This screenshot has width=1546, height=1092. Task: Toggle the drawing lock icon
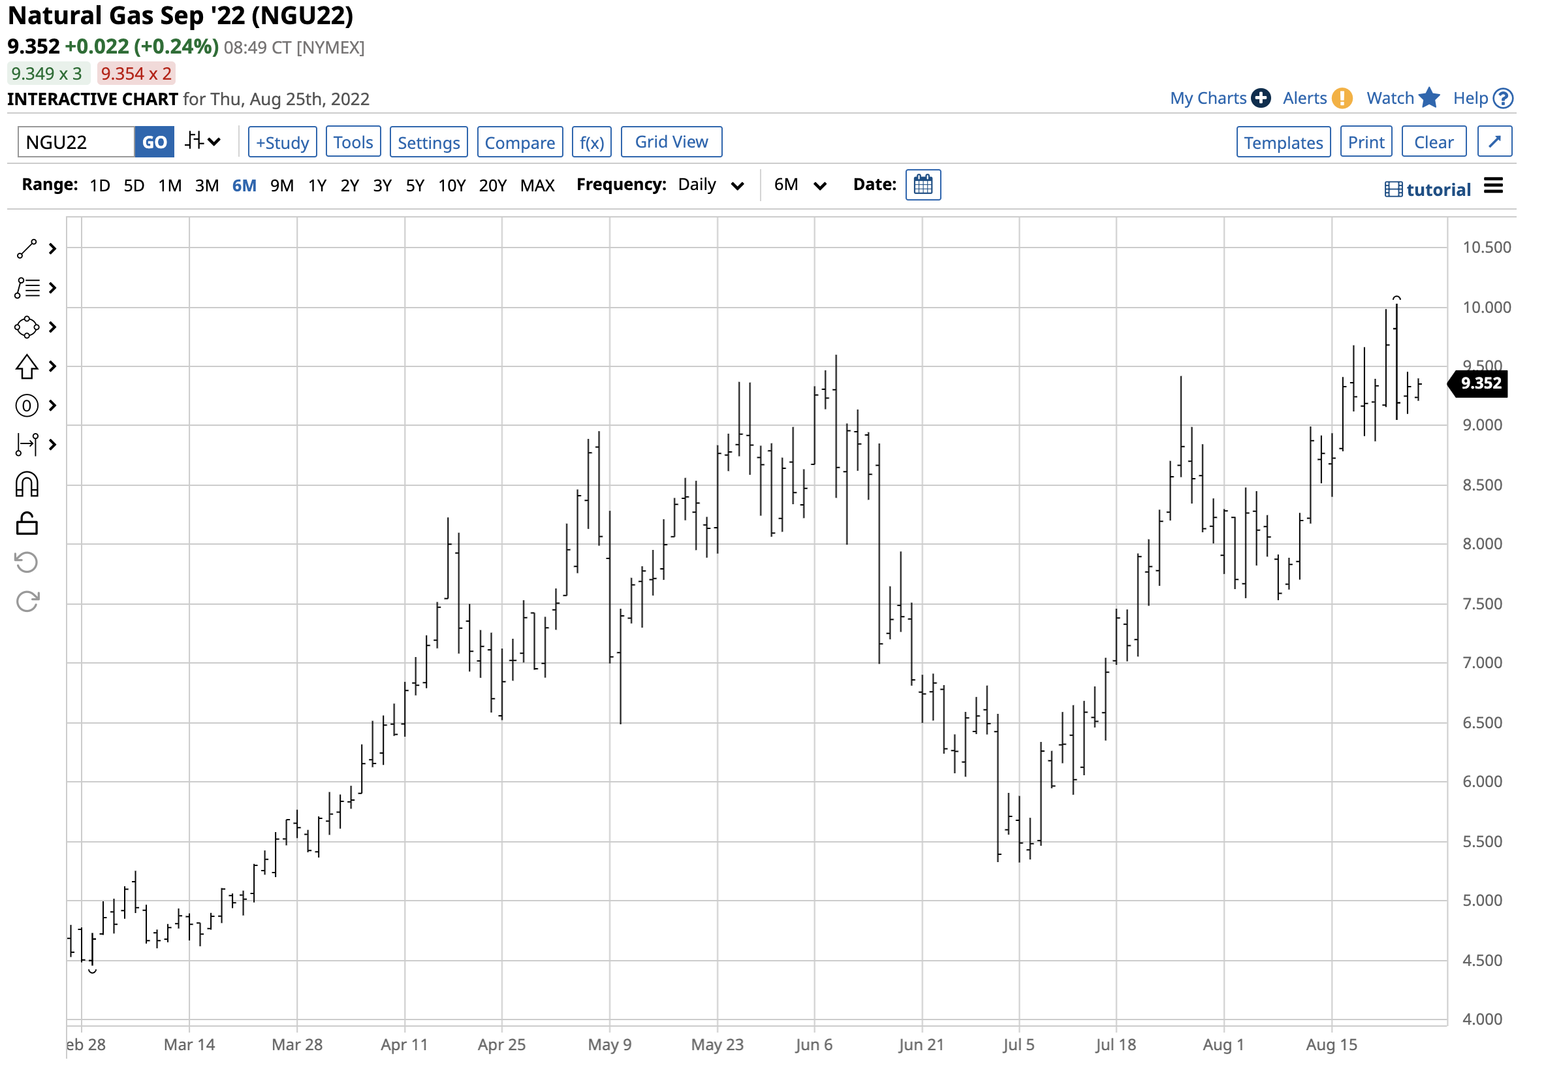point(26,523)
